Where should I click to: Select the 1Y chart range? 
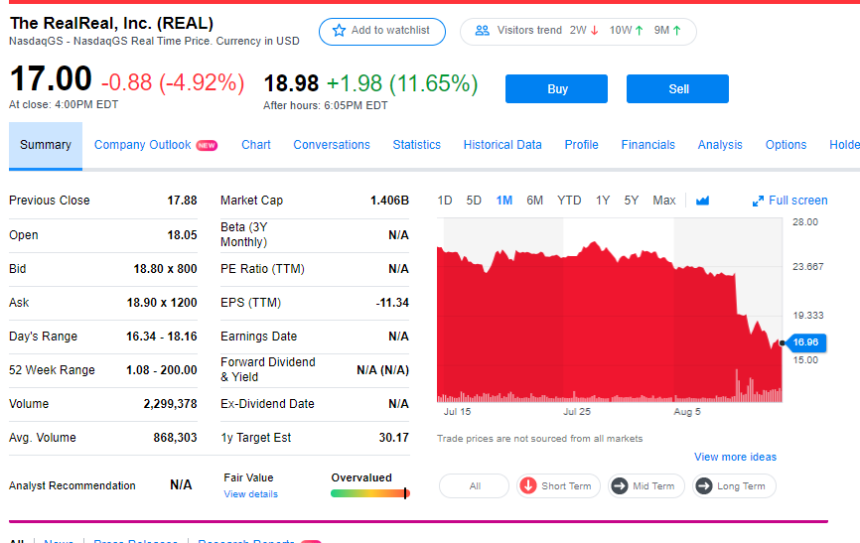click(603, 201)
